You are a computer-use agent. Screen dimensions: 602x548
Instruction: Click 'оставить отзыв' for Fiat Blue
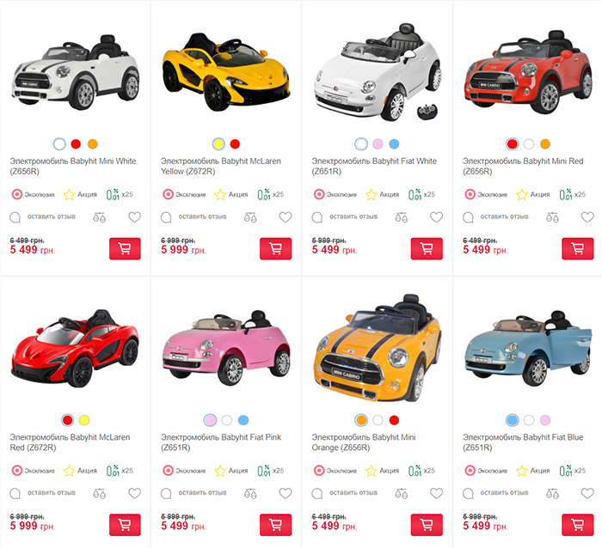coord(504,493)
